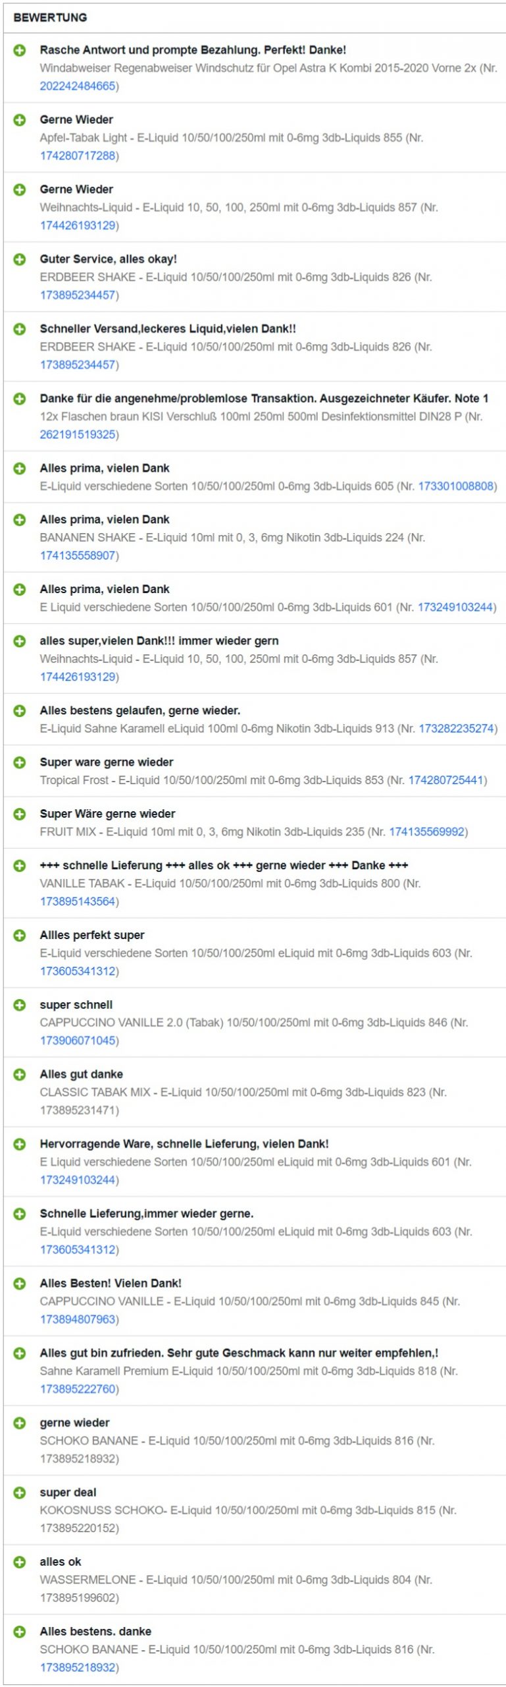Open FRUIT MIX item link 174135569992
This screenshot has height=1687, width=506.
[427, 832]
